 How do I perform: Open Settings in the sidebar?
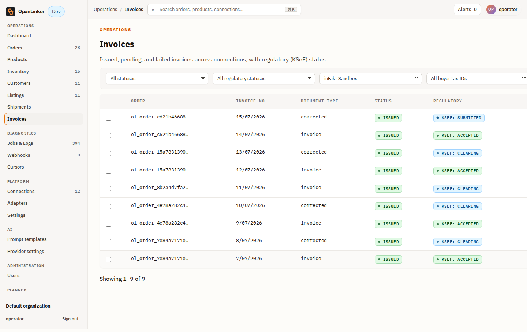pyautogui.click(x=44, y=215)
